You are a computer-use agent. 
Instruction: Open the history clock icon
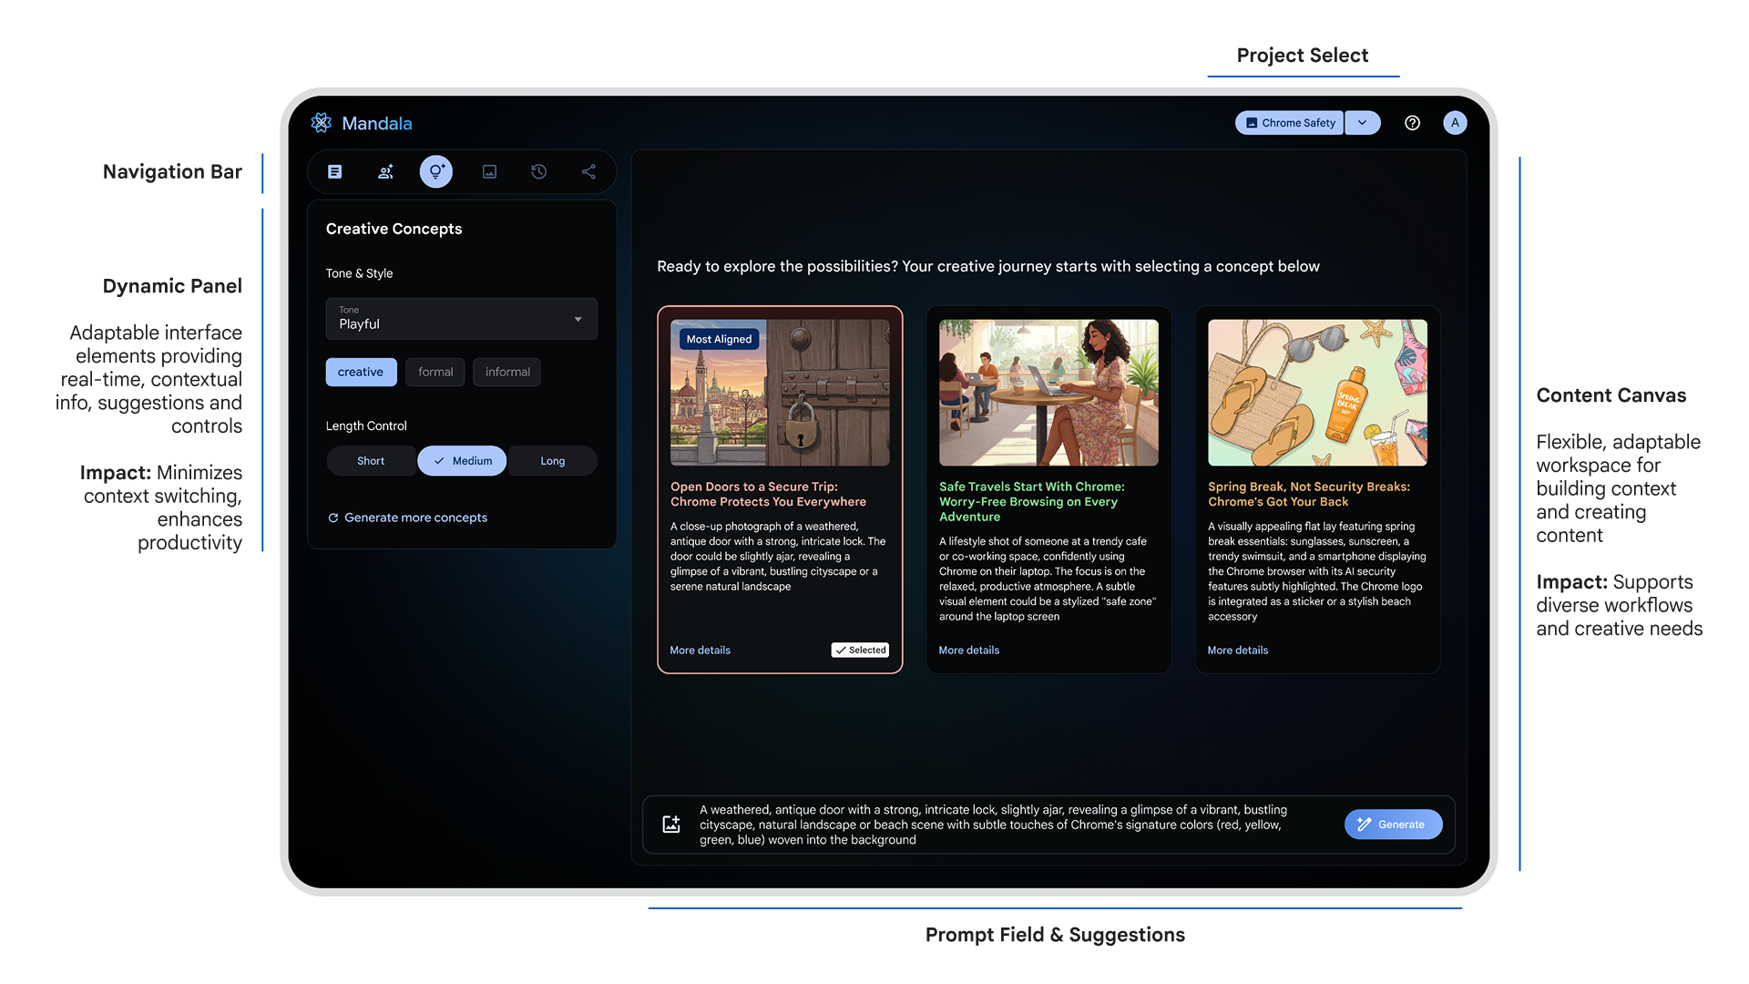pyautogui.click(x=539, y=171)
